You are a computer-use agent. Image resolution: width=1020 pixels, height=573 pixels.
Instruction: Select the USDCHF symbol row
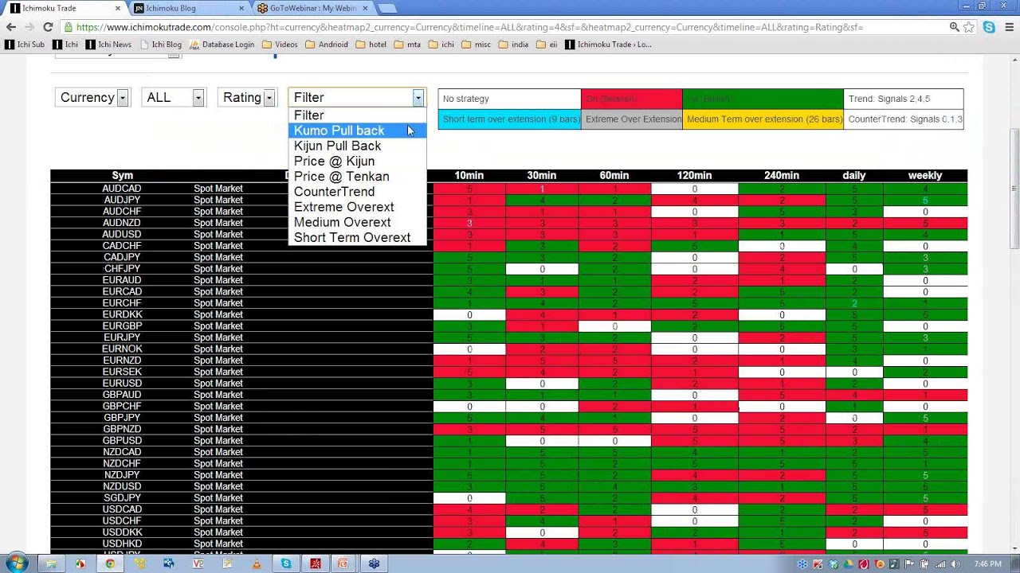click(x=508, y=520)
